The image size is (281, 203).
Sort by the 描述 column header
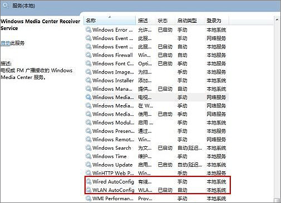[x=145, y=21]
